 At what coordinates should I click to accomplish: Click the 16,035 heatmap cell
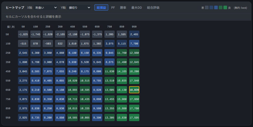[122, 80]
